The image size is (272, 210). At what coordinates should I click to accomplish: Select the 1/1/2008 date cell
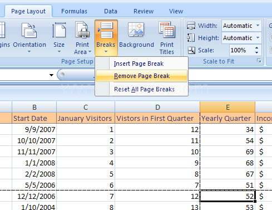coord(34,163)
